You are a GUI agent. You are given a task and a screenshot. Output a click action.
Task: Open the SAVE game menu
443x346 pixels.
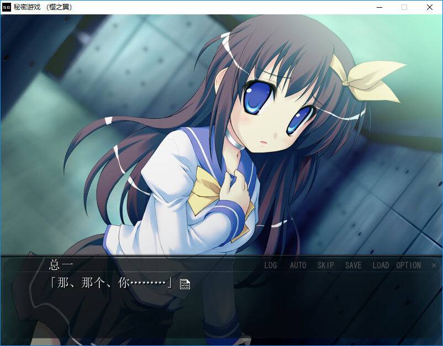pyautogui.click(x=353, y=265)
